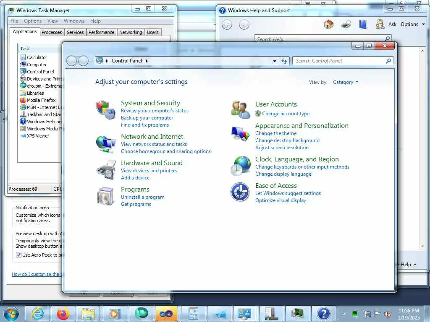Open Programs box icon
This screenshot has width=430, height=322.
tap(106, 196)
